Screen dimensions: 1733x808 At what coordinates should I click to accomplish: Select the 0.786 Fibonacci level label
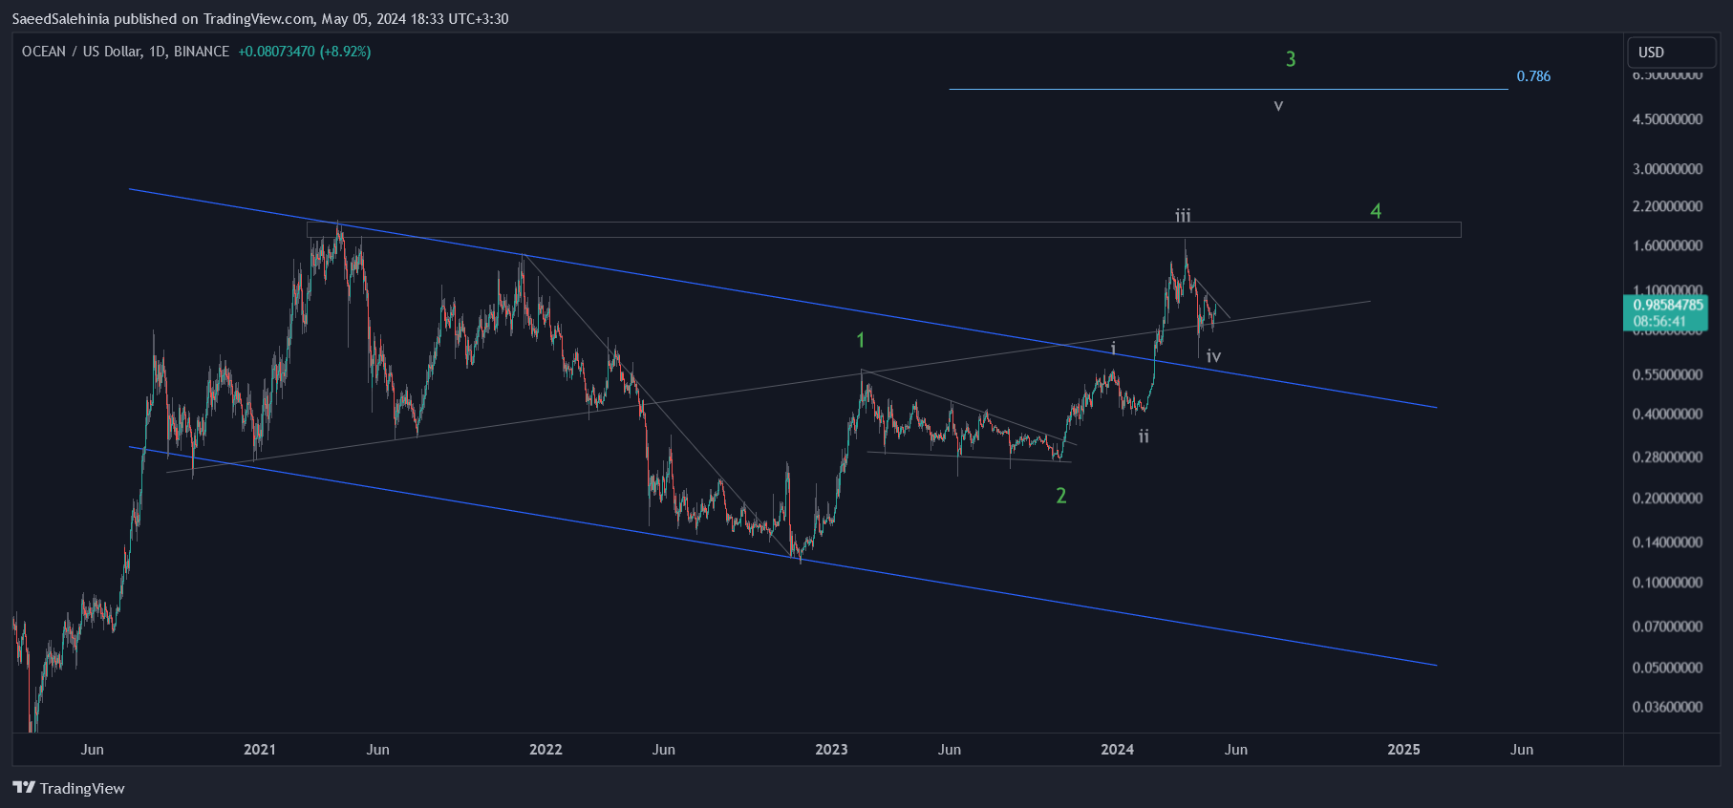point(1533,76)
